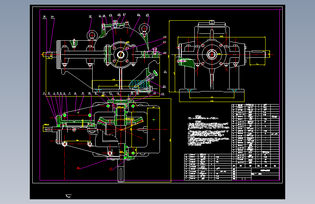Click the title block in the corner
The height and width of the screenshot is (204, 315).
point(255,174)
